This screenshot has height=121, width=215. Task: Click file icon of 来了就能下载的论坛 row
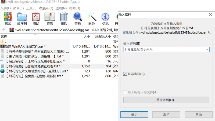pos(2,56)
